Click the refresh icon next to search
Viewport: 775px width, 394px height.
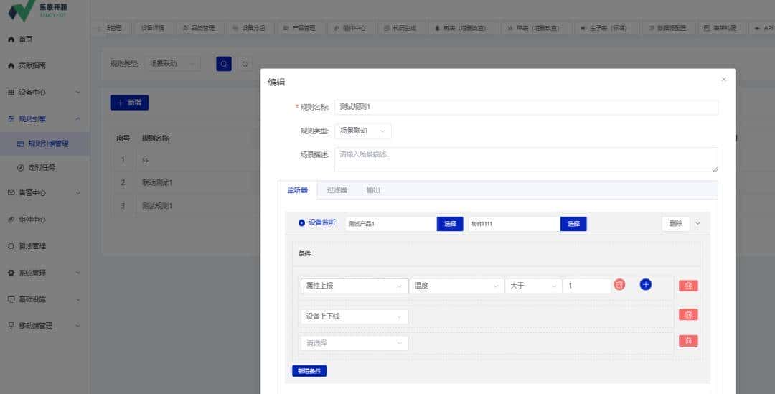tap(244, 64)
